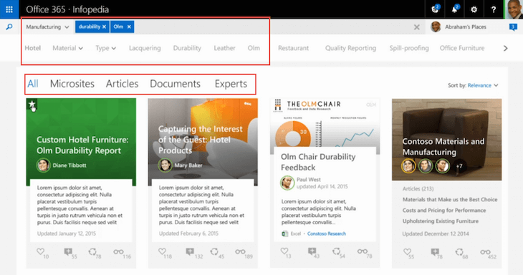
Task: Like the Capturing the Interest card
Action: [162, 251]
